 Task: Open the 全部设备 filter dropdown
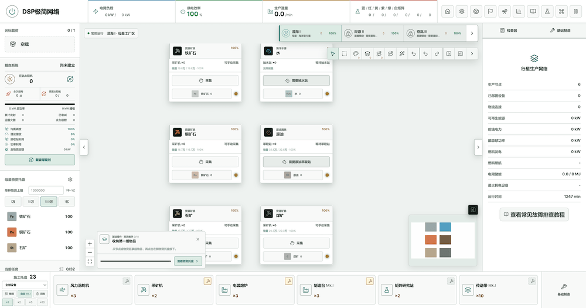pos(25,285)
